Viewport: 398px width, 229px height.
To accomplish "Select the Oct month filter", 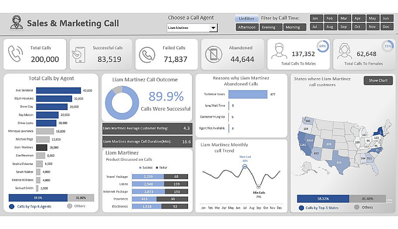I will tap(359, 27).
